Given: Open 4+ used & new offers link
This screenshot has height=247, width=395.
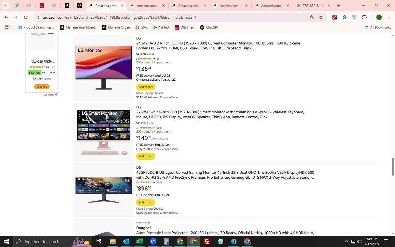Looking at the screenshot, I should click(163, 97).
